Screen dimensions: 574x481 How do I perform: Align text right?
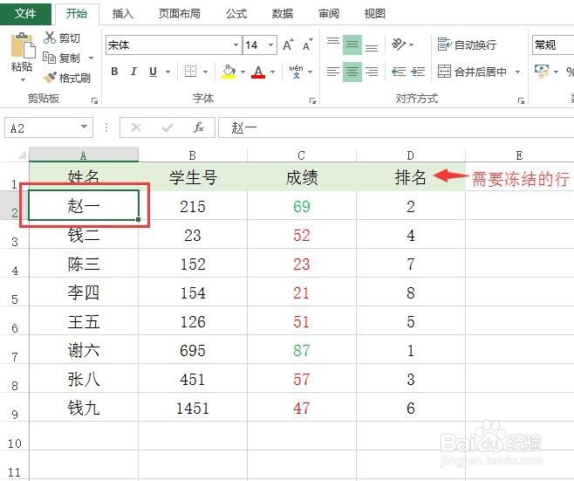click(372, 72)
